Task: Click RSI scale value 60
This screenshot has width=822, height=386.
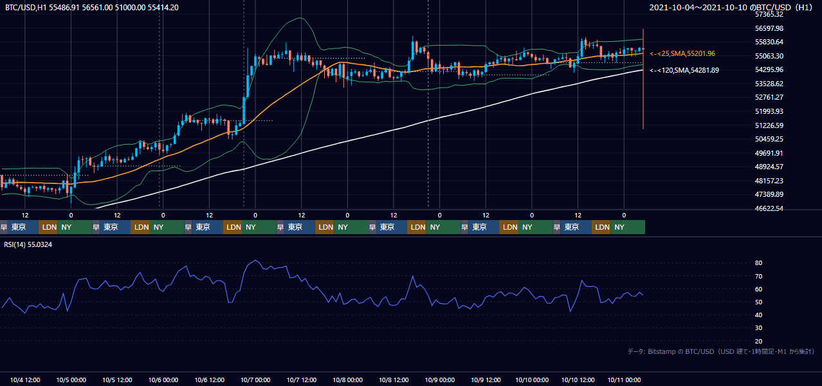Action: click(758, 289)
